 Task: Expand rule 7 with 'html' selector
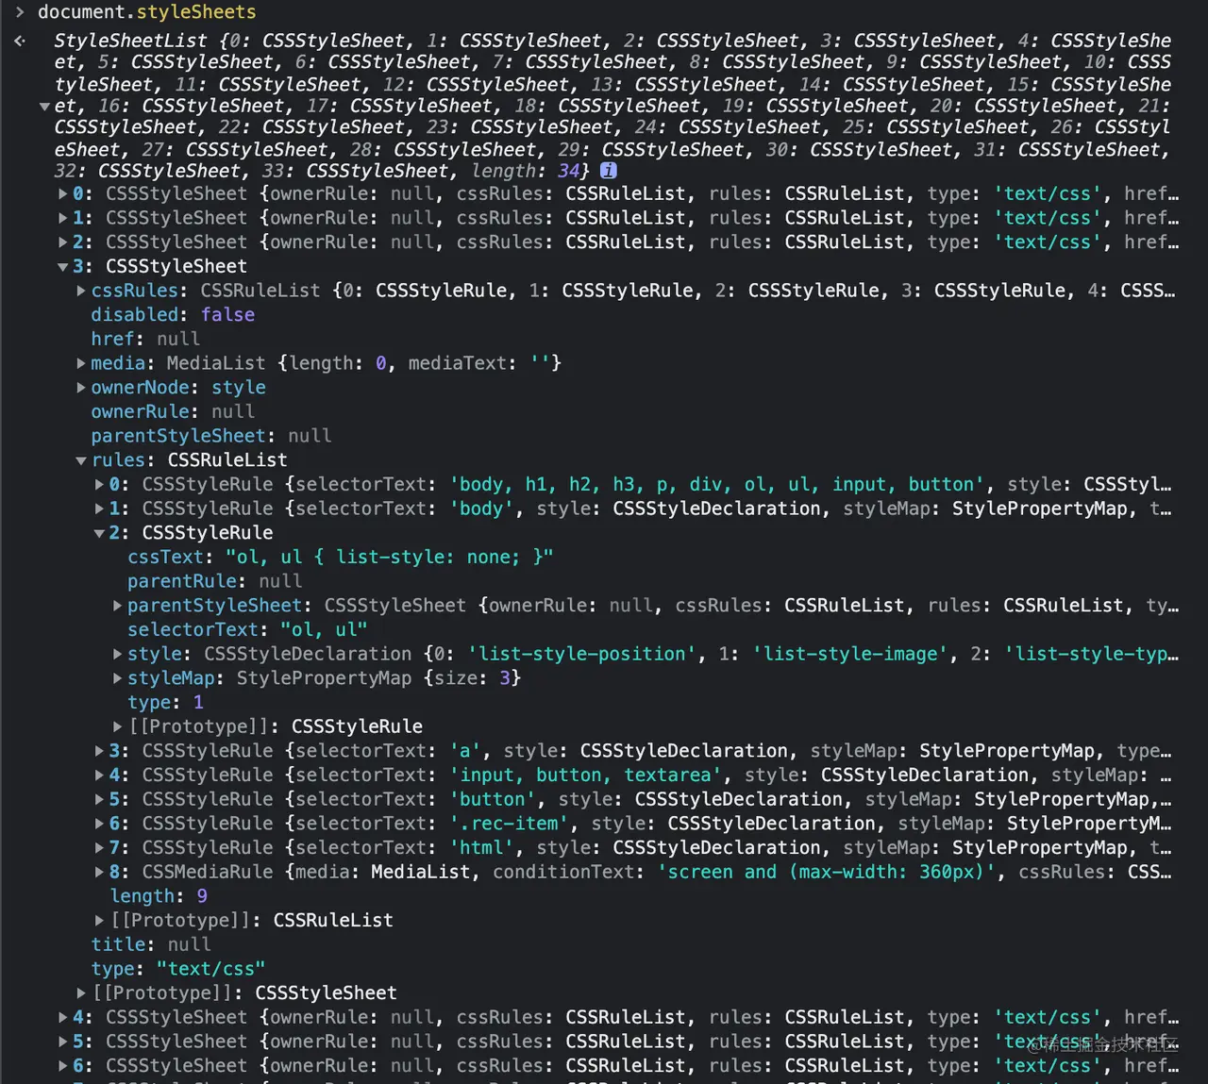(99, 848)
